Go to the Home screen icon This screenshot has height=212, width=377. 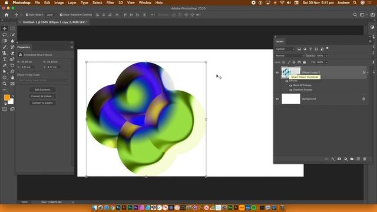click(6, 15)
